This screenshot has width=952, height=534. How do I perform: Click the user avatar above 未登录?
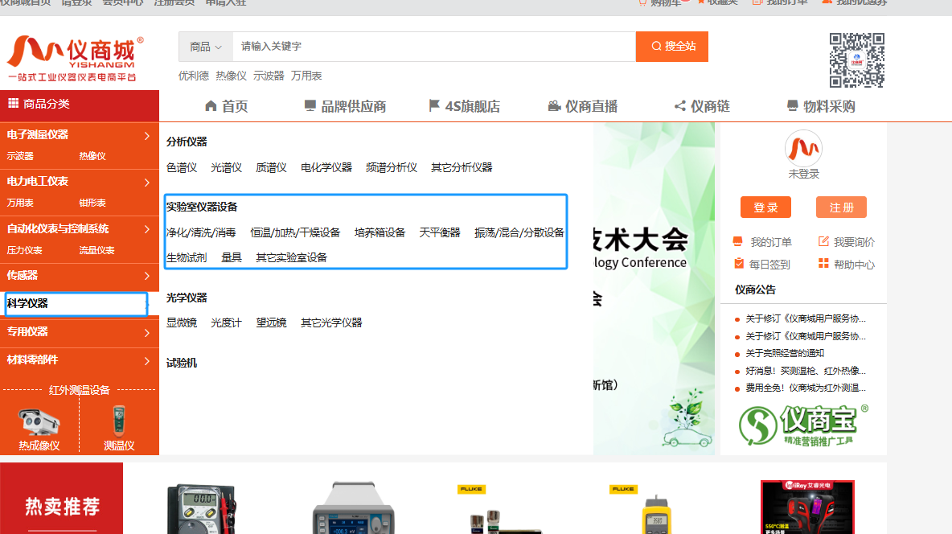(x=803, y=148)
